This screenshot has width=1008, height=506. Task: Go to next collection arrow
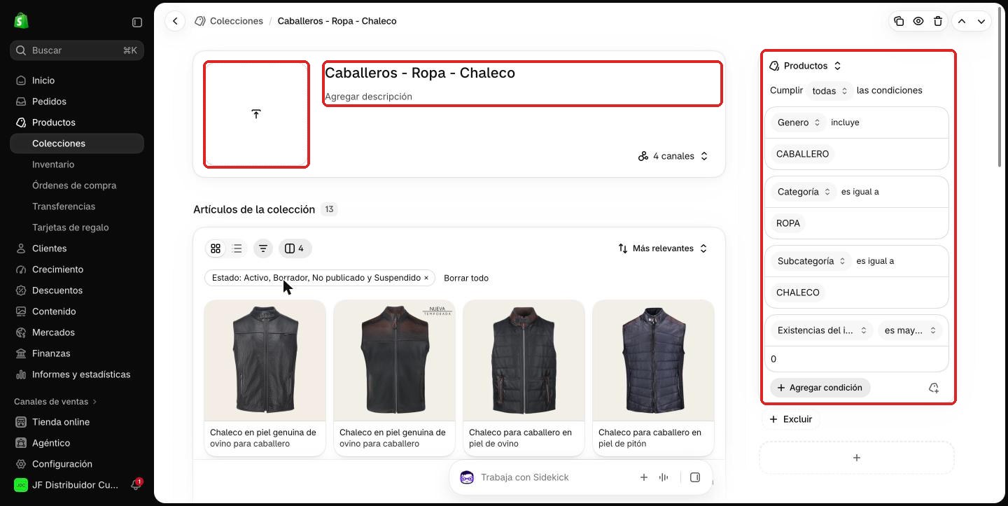tap(981, 21)
